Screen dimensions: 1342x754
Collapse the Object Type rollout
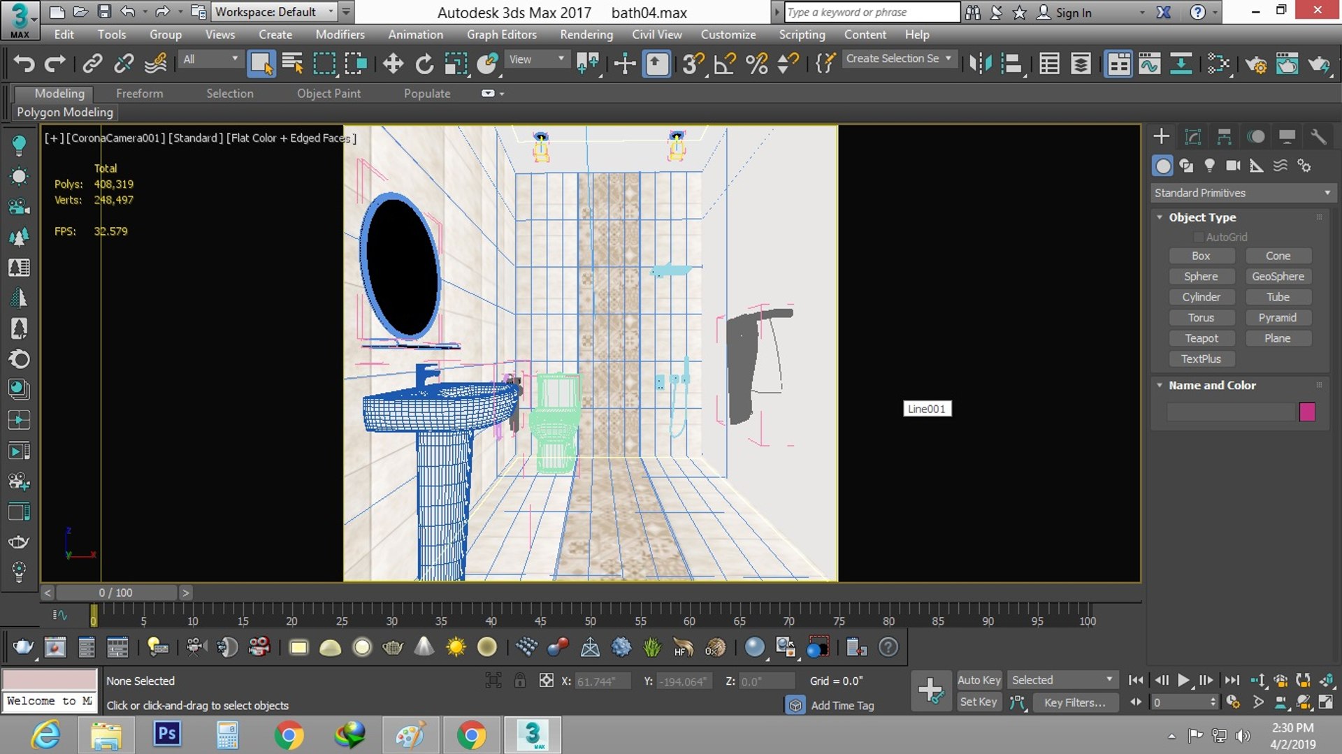point(1160,217)
